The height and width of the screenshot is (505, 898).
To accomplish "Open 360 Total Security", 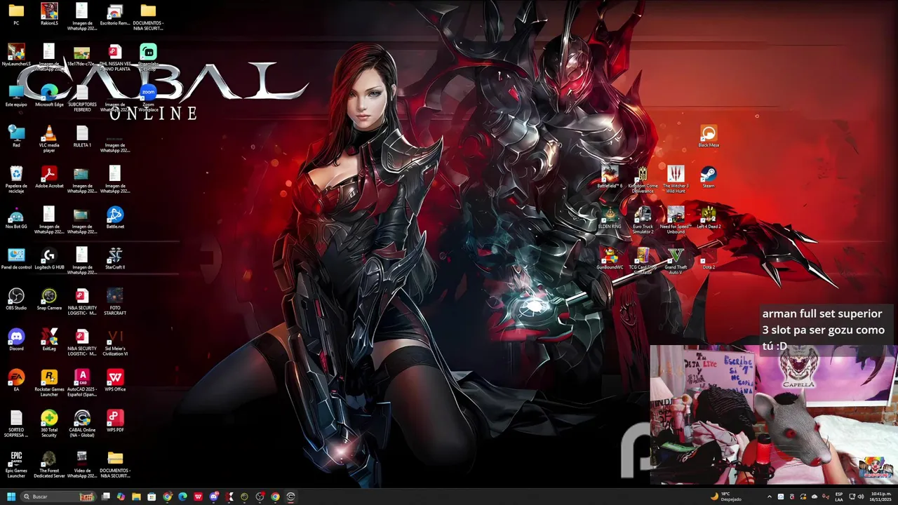I will pos(49,423).
